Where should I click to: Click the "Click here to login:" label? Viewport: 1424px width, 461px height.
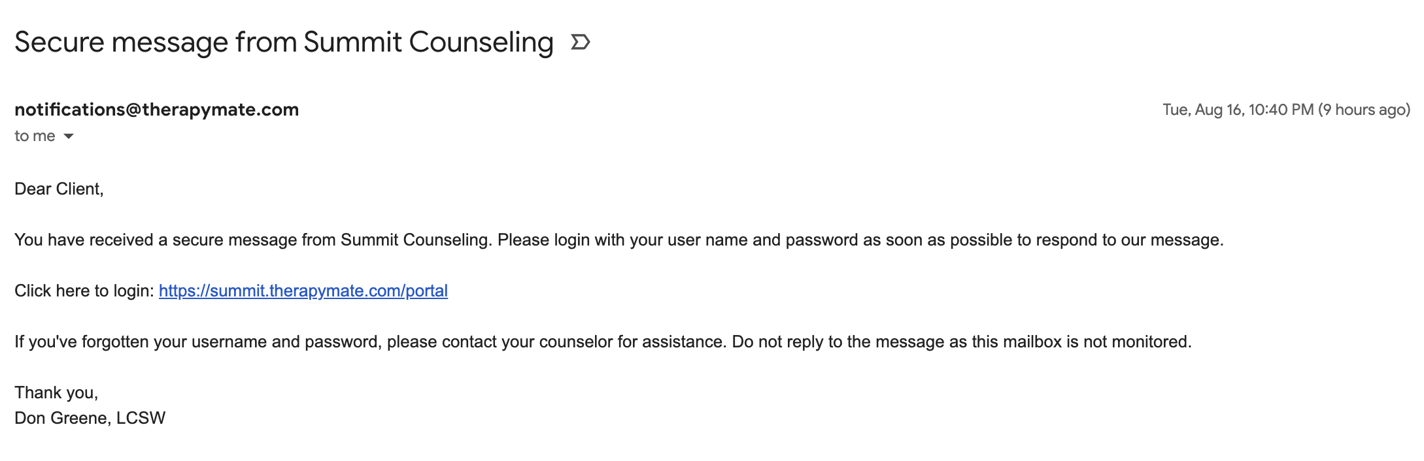coord(84,291)
